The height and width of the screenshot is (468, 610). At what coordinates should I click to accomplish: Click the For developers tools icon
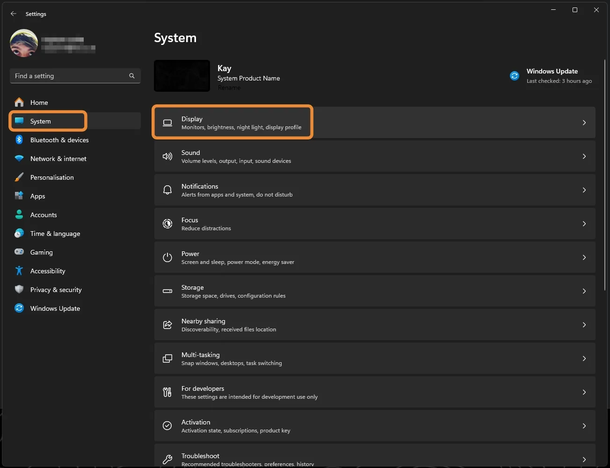tap(167, 392)
